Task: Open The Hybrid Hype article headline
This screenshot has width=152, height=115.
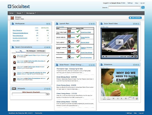Action: tap(70, 69)
